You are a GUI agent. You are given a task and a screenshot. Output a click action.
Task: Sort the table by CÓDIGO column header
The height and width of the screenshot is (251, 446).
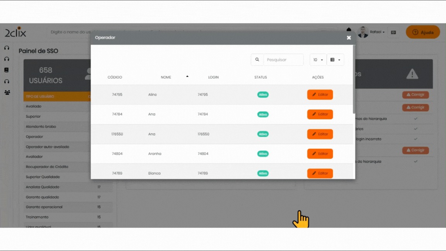coord(115,77)
